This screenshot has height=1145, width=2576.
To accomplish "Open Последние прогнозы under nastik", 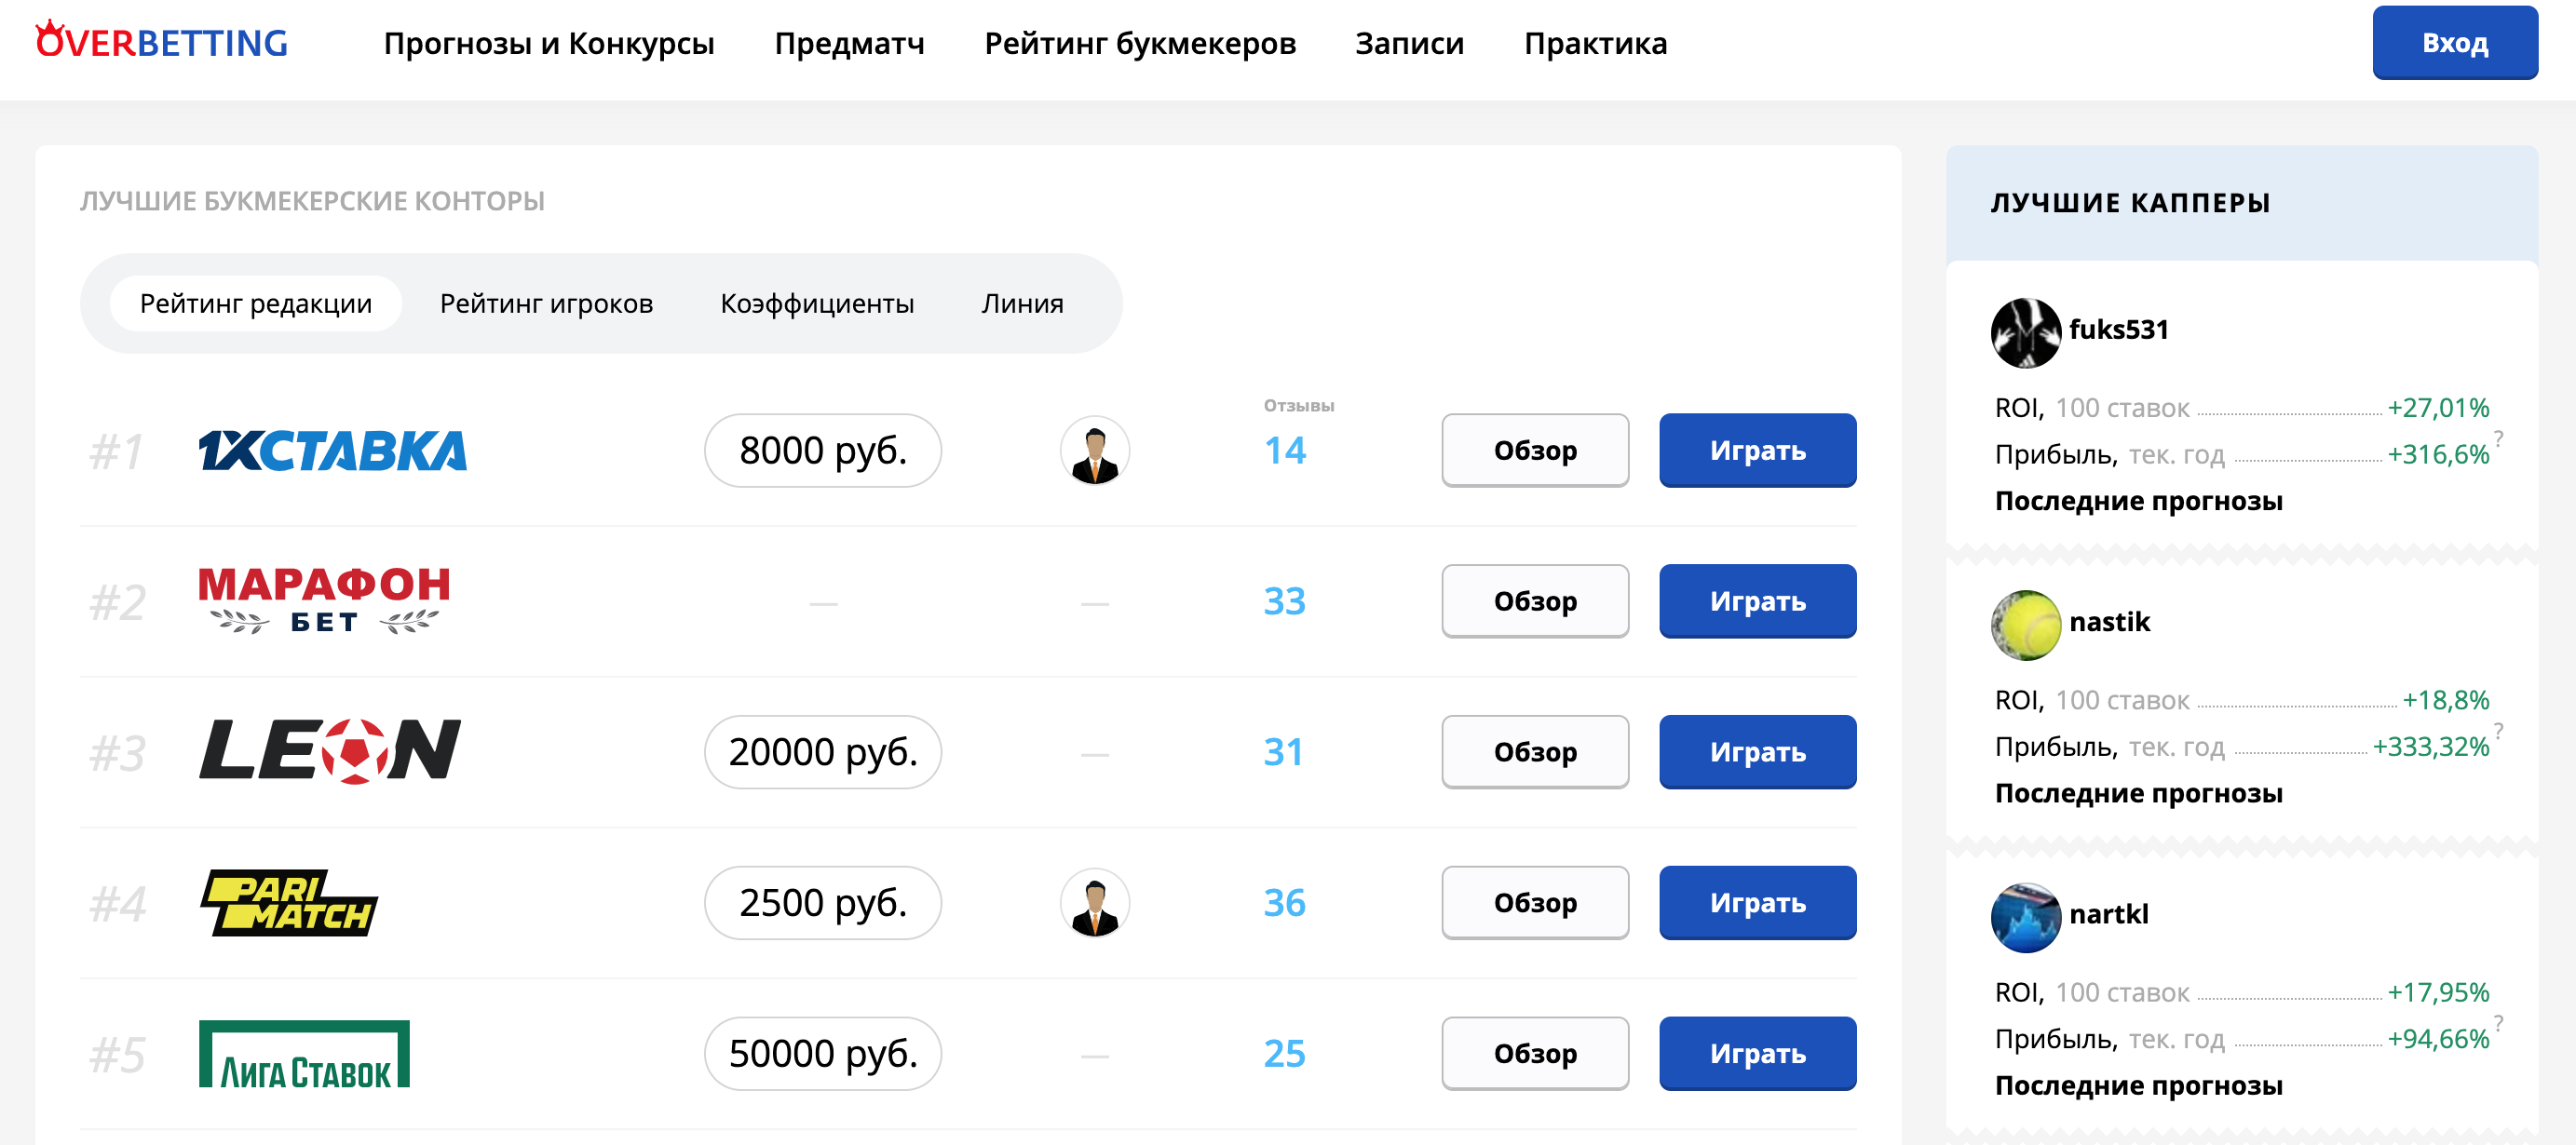I will click(2138, 793).
